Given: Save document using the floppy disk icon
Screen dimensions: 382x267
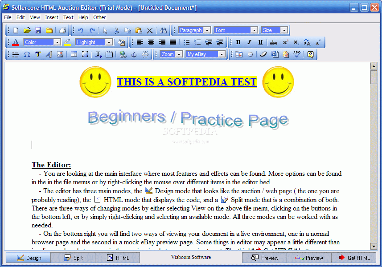Looking at the screenshot, I should (x=38, y=30).
